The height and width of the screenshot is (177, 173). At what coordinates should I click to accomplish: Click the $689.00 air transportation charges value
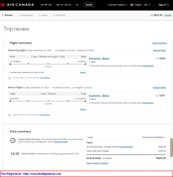point(162,147)
